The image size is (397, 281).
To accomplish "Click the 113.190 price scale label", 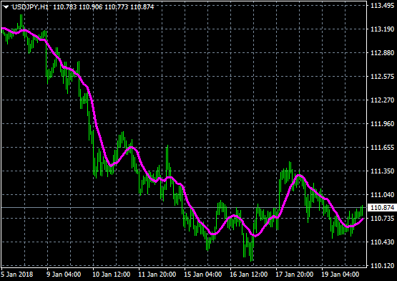I will 382,29.
